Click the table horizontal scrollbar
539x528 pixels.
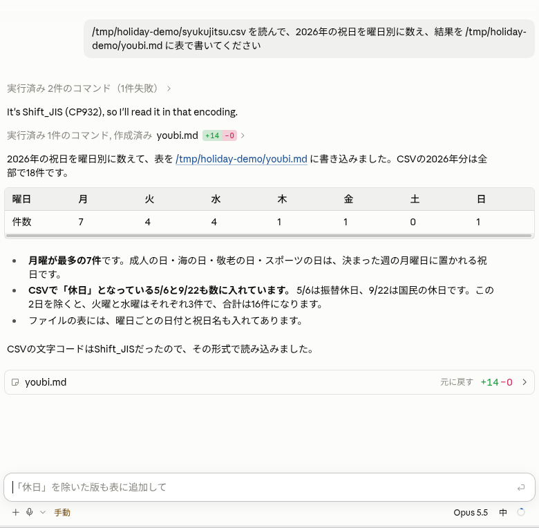tap(269, 236)
